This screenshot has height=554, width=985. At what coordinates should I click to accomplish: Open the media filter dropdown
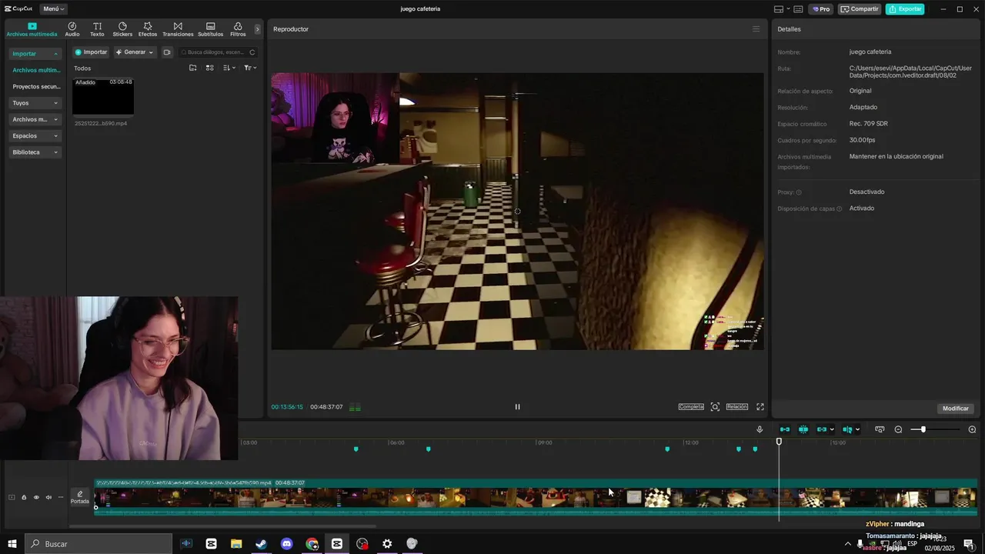[249, 68]
